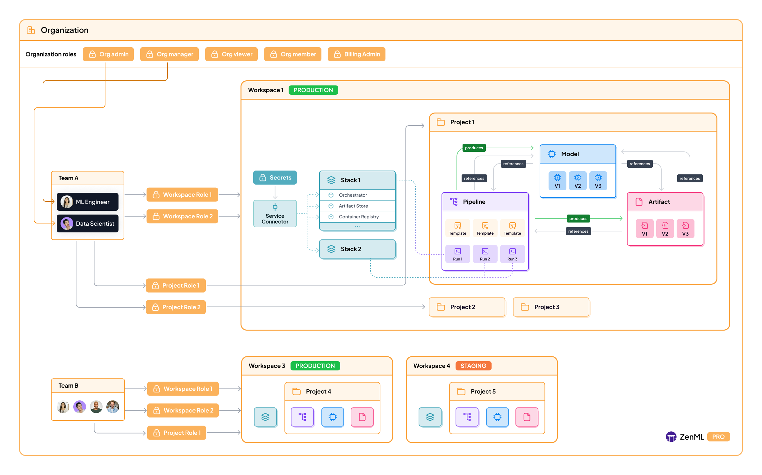Click the Service Connector plug icon
Viewport: 762px width, 475px height.
coord(275,207)
